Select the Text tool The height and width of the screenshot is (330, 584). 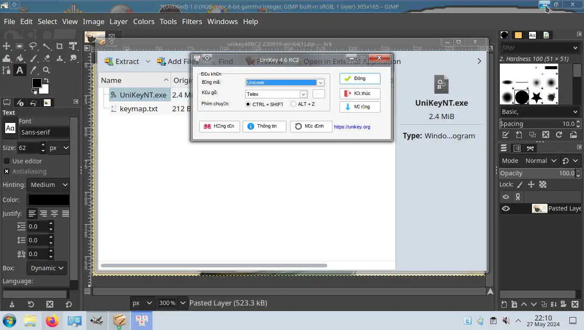(x=20, y=70)
